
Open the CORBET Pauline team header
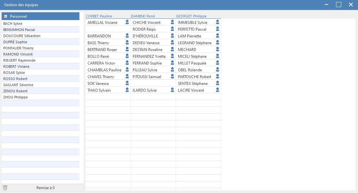click(x=99, y=16)
